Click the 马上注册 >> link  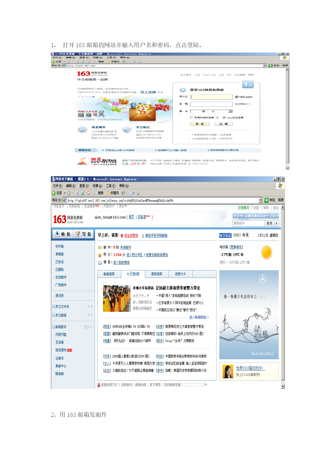[152, 92]
